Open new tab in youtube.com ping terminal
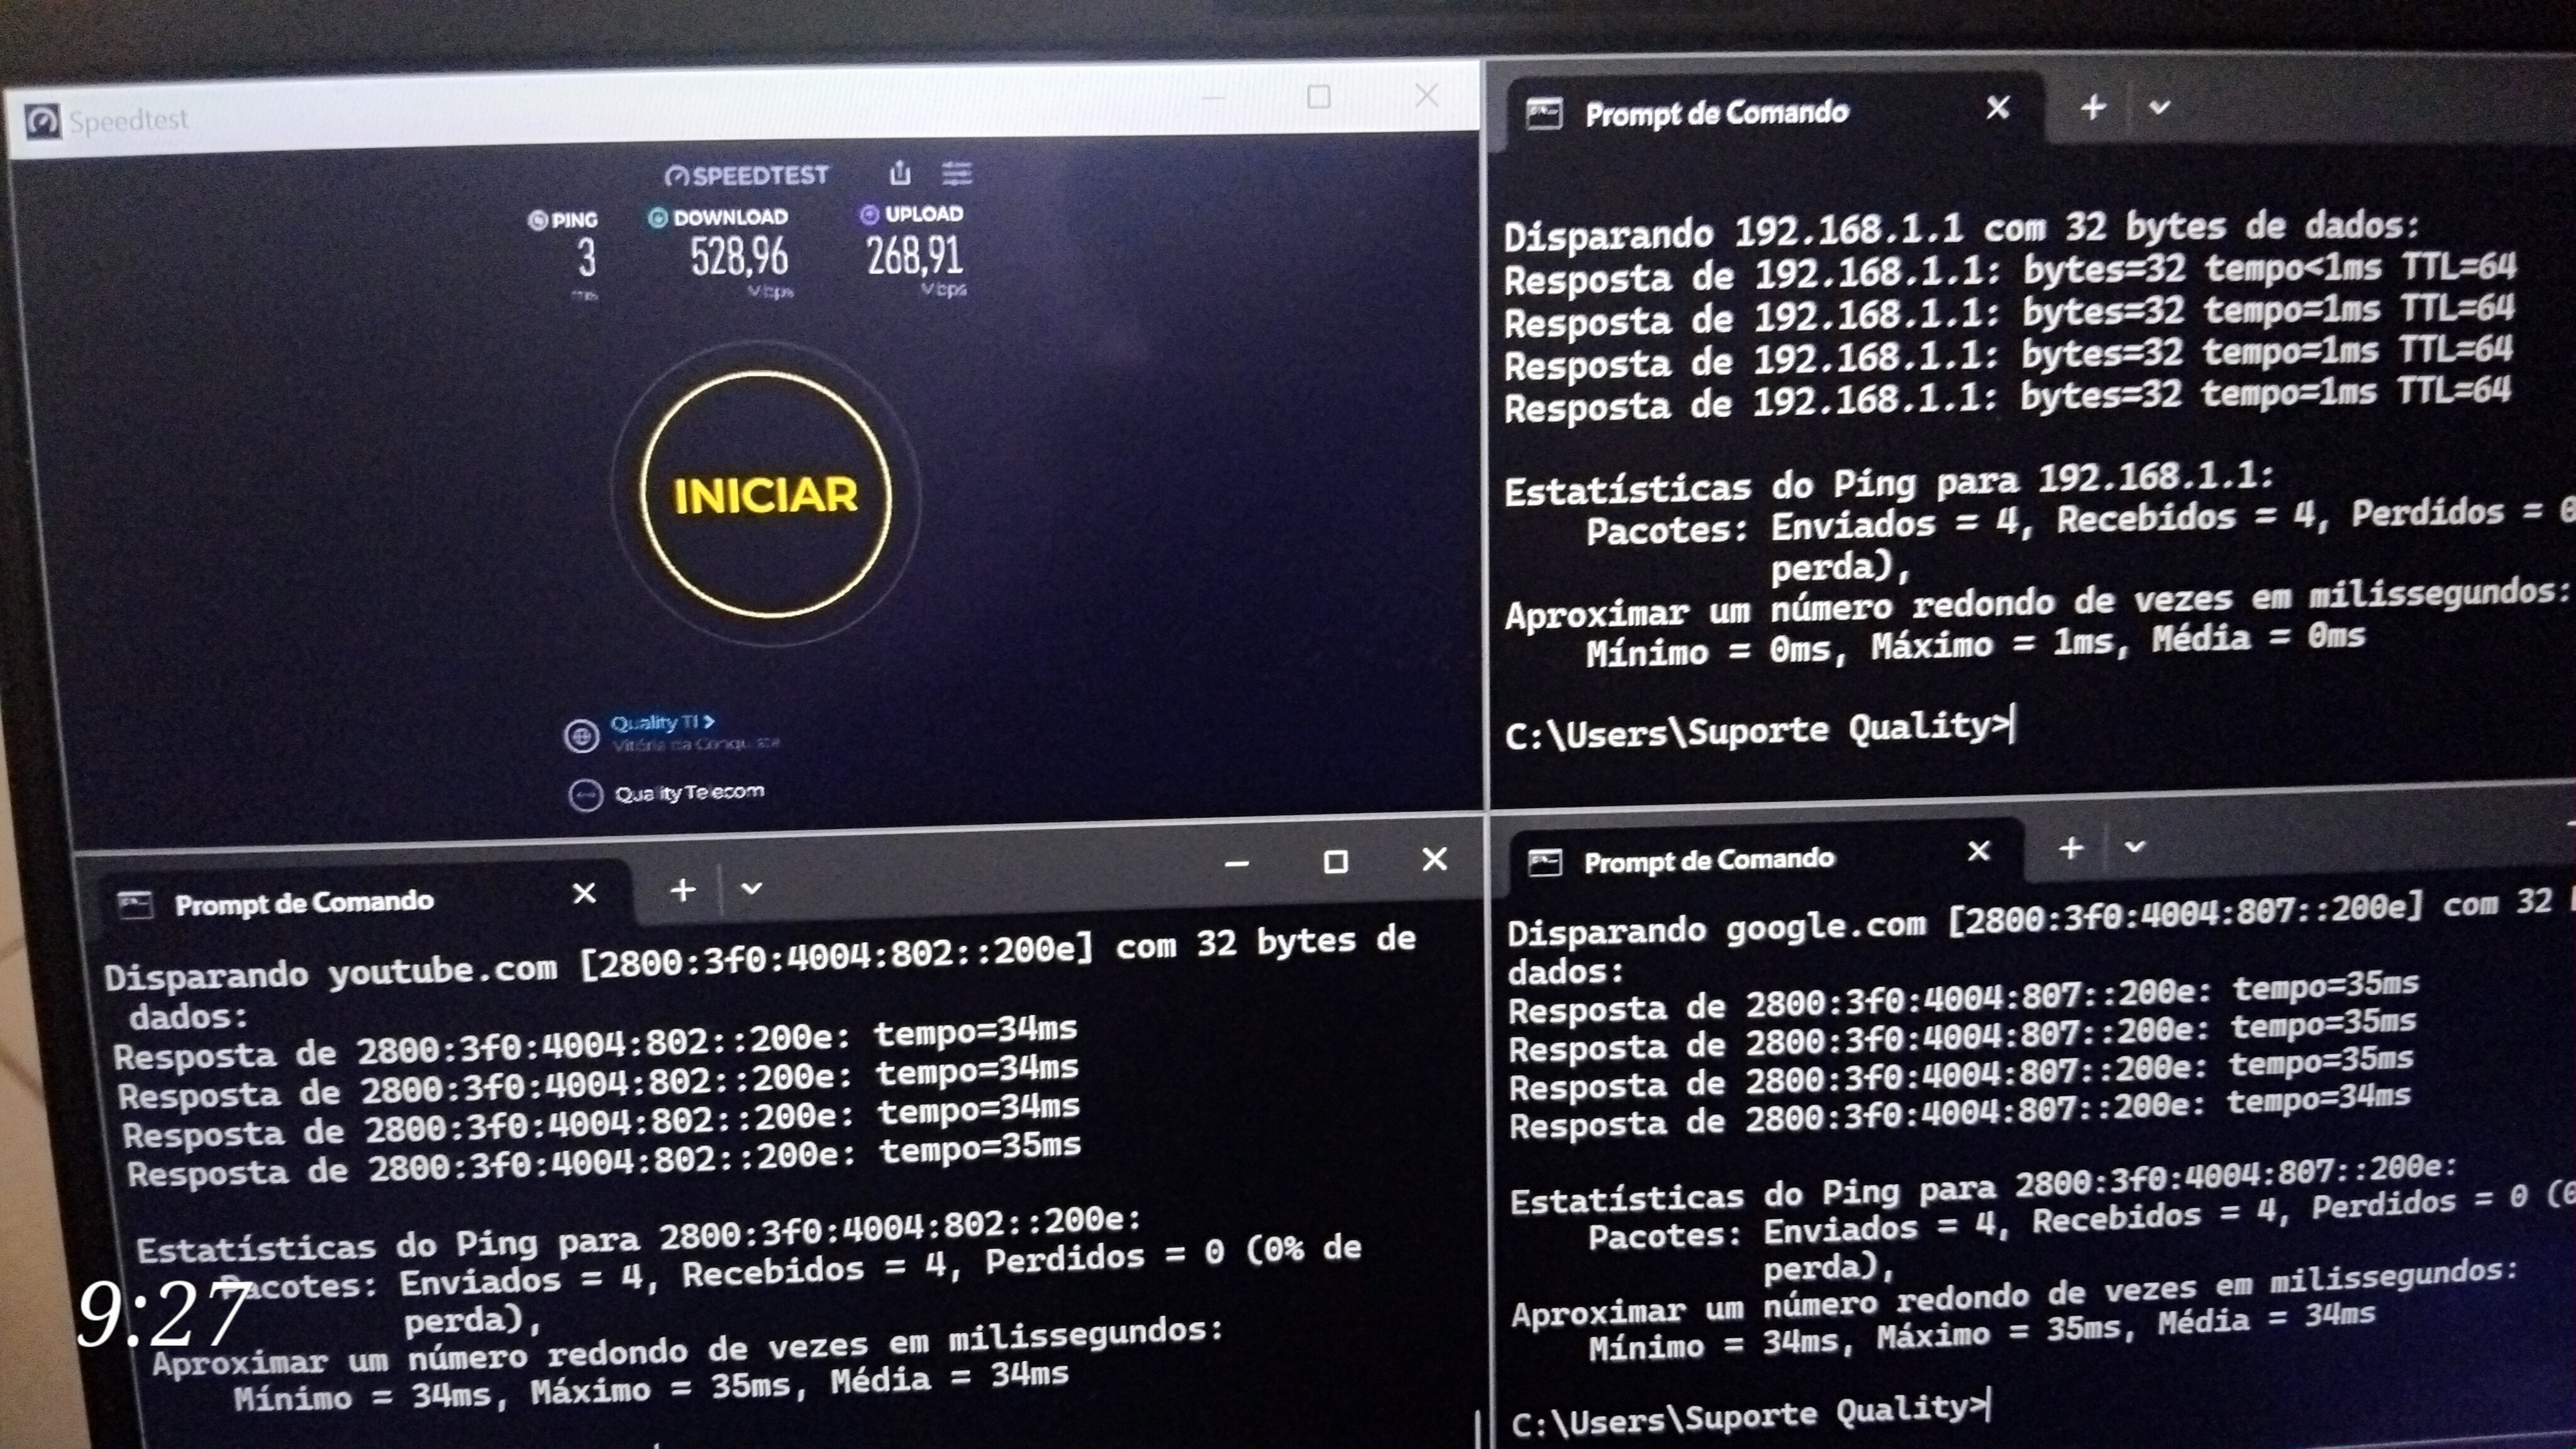Screen dimensions: 2576x1449 tap(683, 890)
